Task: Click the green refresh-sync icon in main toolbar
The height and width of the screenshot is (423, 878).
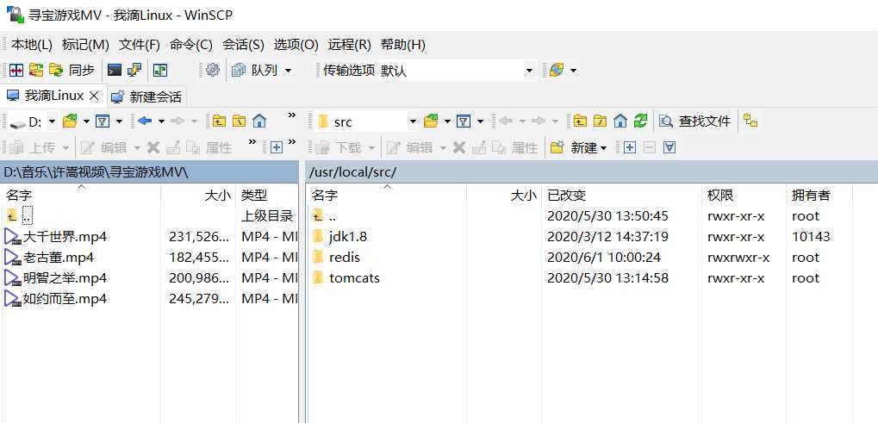Action: click(161, 70)
